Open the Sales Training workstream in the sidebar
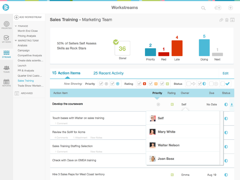 pyautogui.click(x=25, y=80)
